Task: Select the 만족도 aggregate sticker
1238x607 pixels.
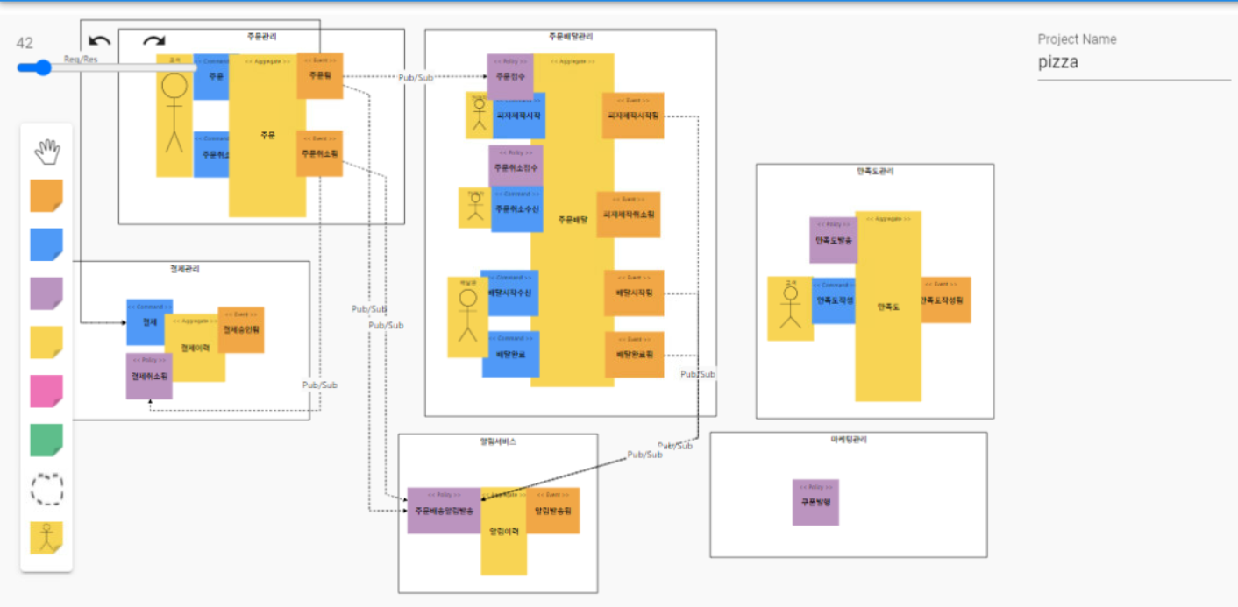Action: pos(888,307)
